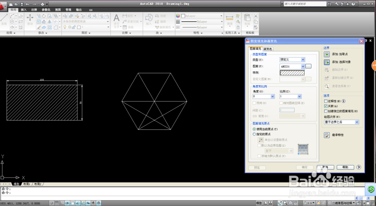Click the multiline text (多行文字) tool
Image resolution: width=376 pixels, height=206 pixels.
pyautogui.click(x=116, y=21)
